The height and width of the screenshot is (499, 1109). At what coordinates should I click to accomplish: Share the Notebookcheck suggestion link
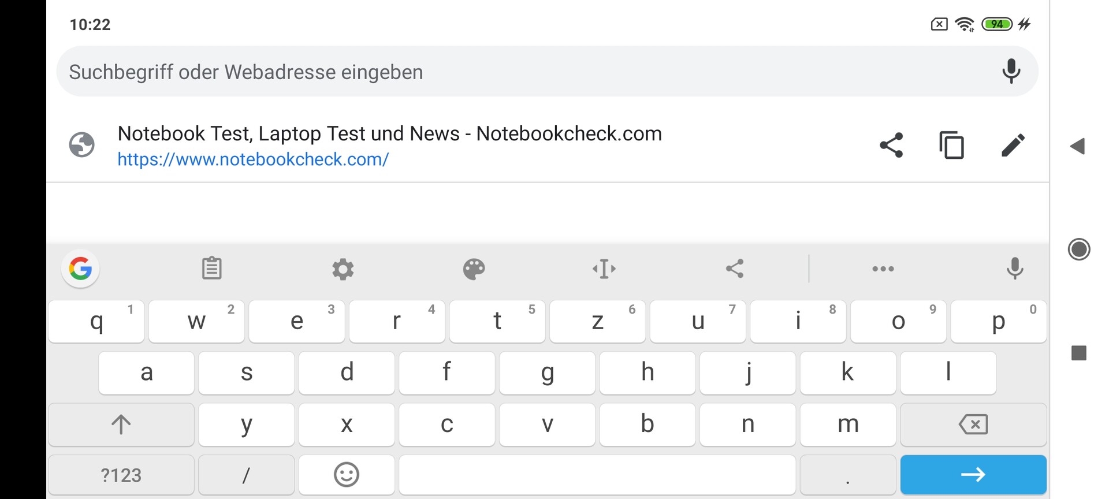point(891,145)
